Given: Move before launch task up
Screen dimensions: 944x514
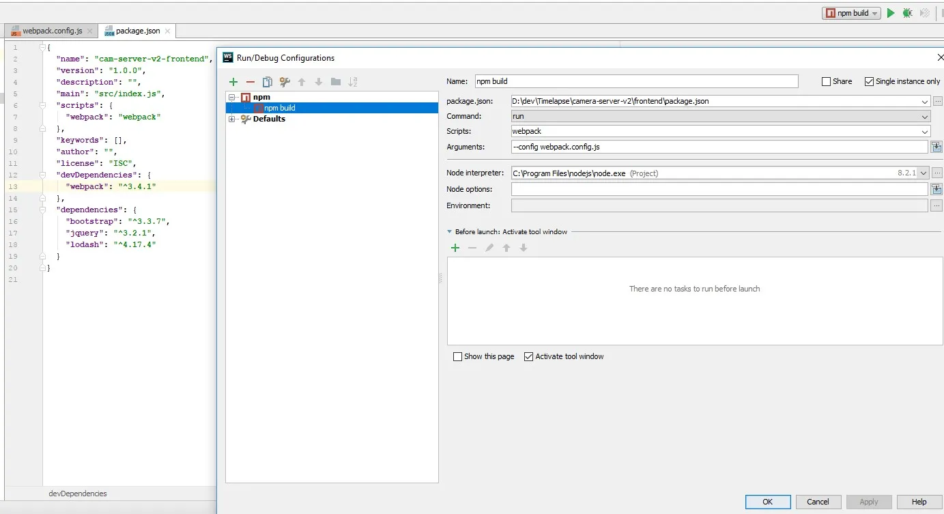Looking at the screenshot, I should (506, 248).
